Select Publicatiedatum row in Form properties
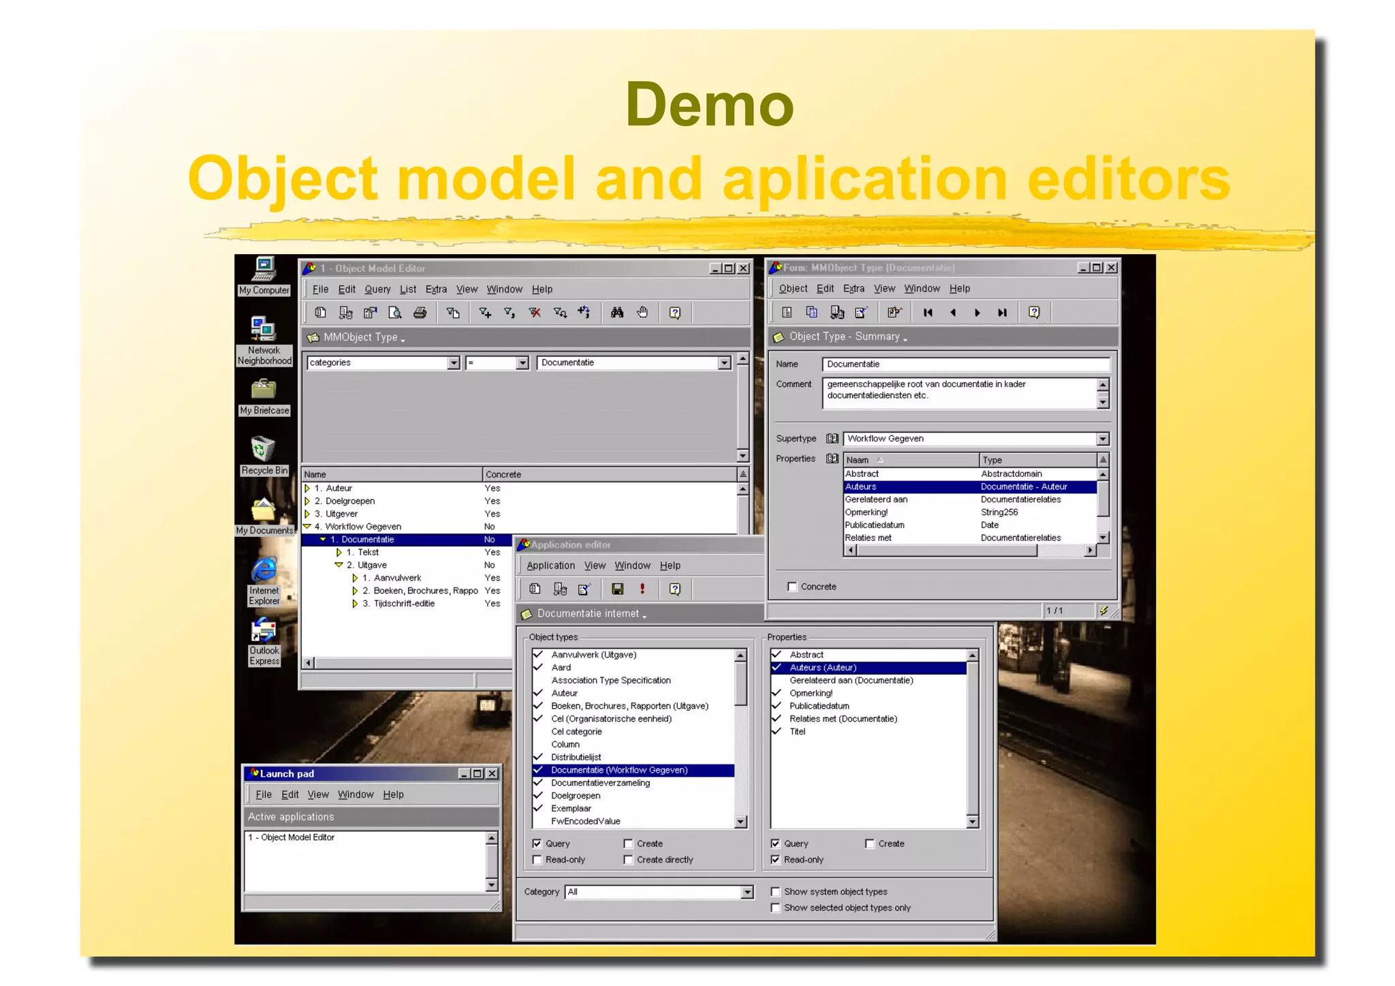 tap(970, 525)
